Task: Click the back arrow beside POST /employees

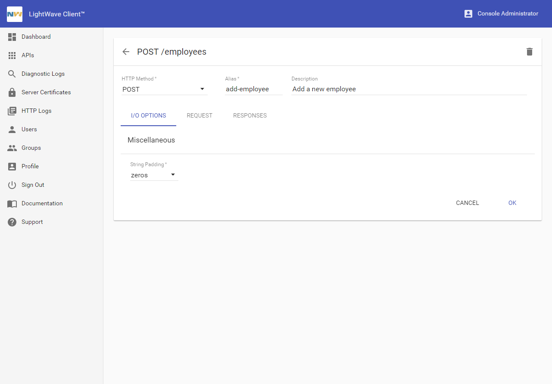Action: pos(126,52)
